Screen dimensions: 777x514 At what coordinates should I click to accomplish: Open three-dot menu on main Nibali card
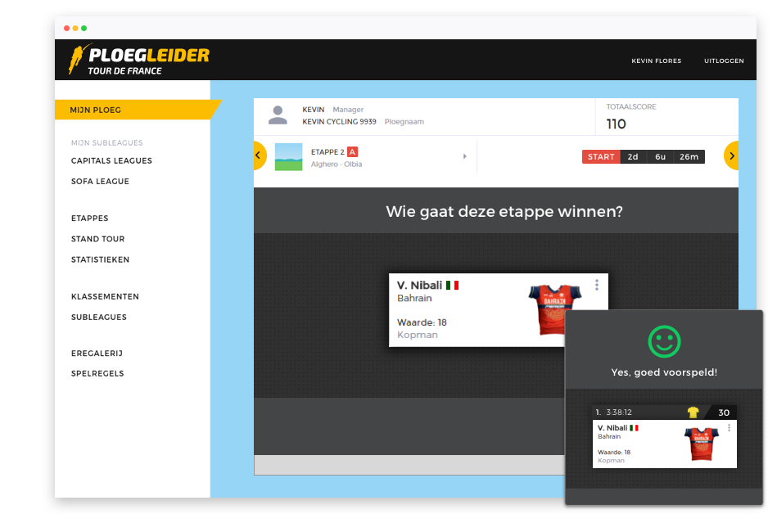[x=597, y=285]
